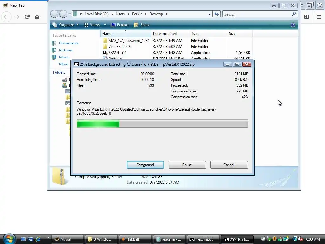Viewport: 325px width, 244px height.
Task: Open the address bar history dropdown
Action: click(x=209, y=14)
